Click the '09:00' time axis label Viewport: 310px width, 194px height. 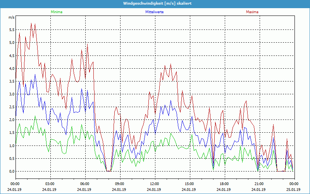(x=120, y=184)
